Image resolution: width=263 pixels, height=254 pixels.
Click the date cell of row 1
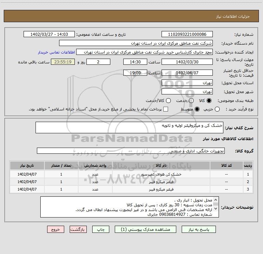pyautogui.click(x=27, y=174)
